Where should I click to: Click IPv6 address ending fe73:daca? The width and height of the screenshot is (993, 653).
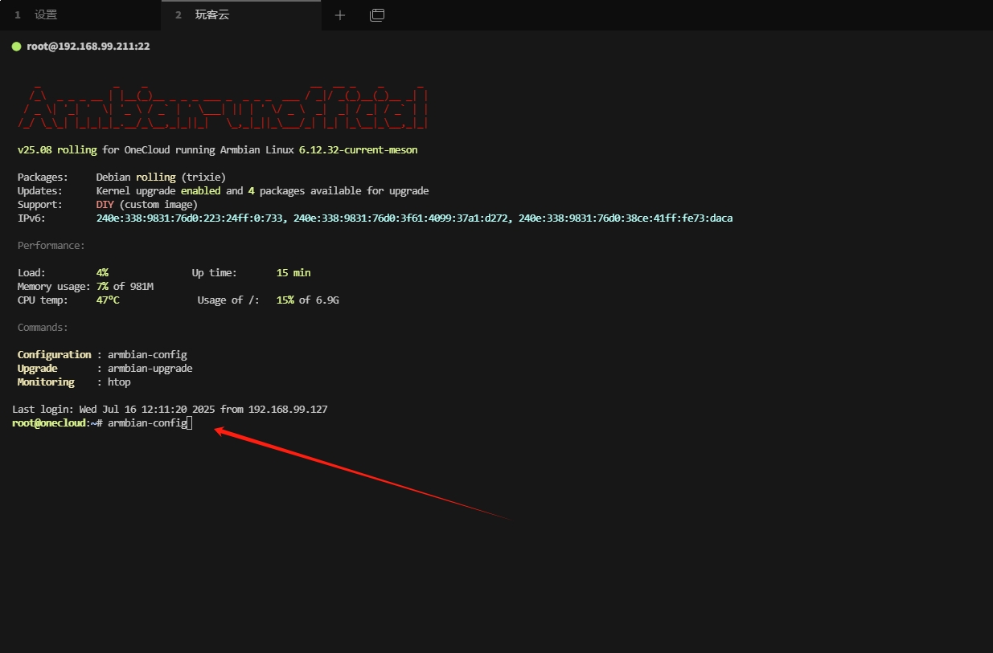click(626, 218)
